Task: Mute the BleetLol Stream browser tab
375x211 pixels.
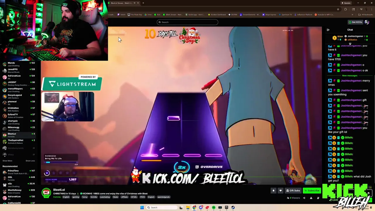Action: pos(134,3)
